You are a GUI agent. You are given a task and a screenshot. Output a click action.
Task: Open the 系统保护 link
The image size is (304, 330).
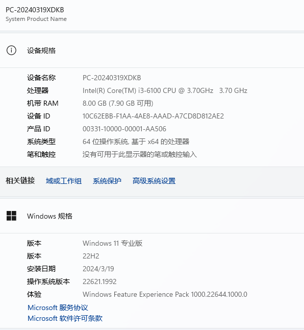(107, 181)
